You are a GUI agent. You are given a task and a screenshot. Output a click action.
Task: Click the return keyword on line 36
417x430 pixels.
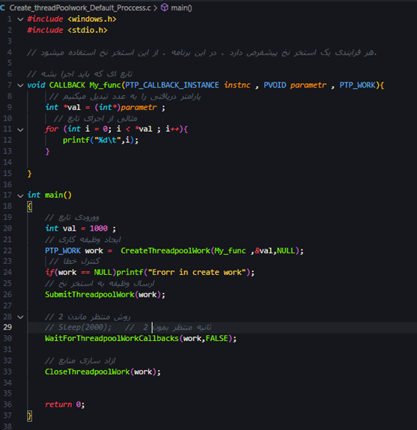click(x=58, y=405)
